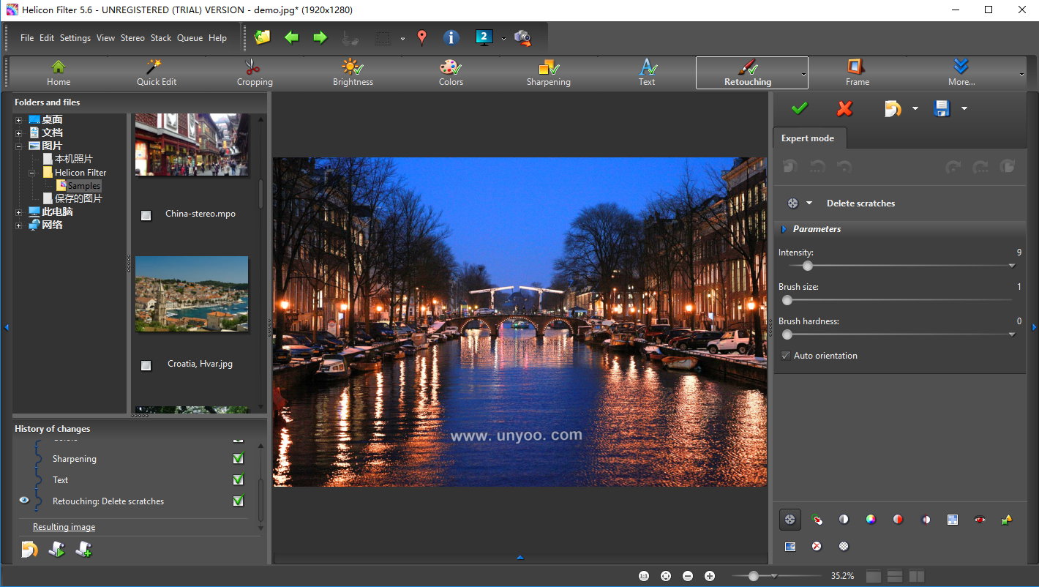Cancel changes with the red X
1039x587 pixels.
(844, 108)
